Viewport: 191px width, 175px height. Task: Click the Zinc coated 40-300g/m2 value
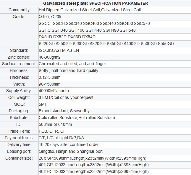tap(51, 57)
